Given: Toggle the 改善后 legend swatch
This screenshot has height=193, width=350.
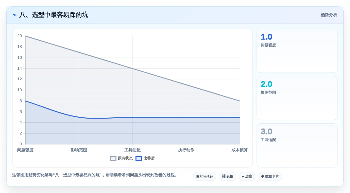Looking at the screenshot, I should coord(139,158).
